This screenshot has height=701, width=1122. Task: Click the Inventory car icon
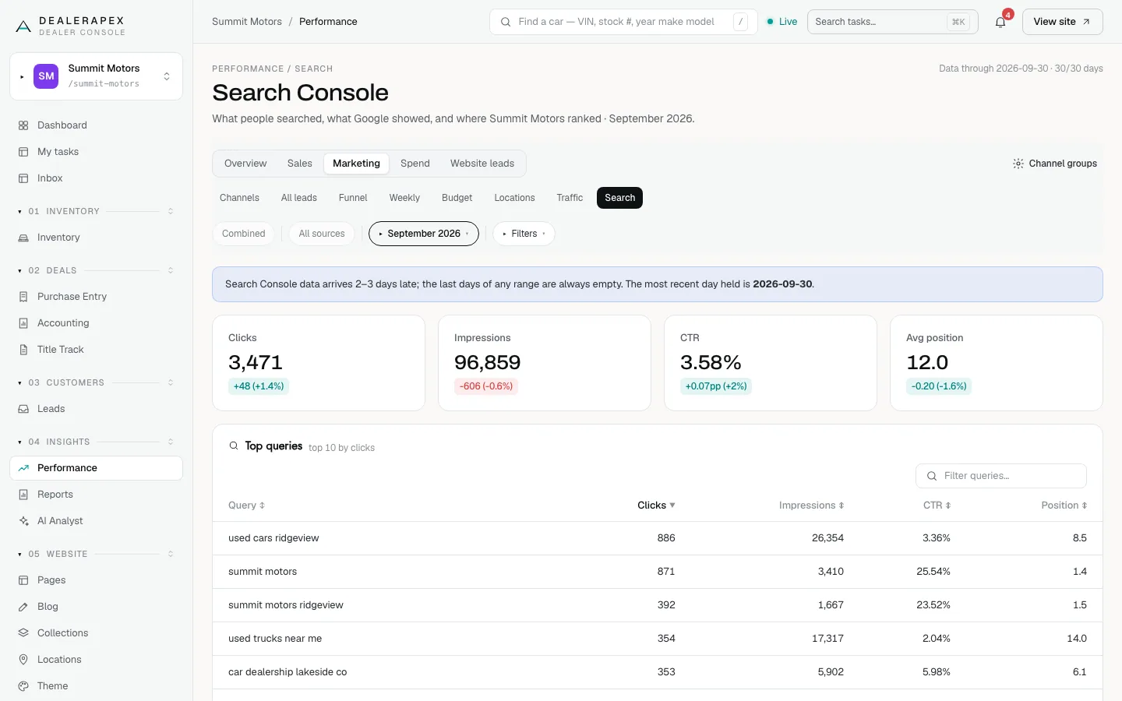coord(23,238)
